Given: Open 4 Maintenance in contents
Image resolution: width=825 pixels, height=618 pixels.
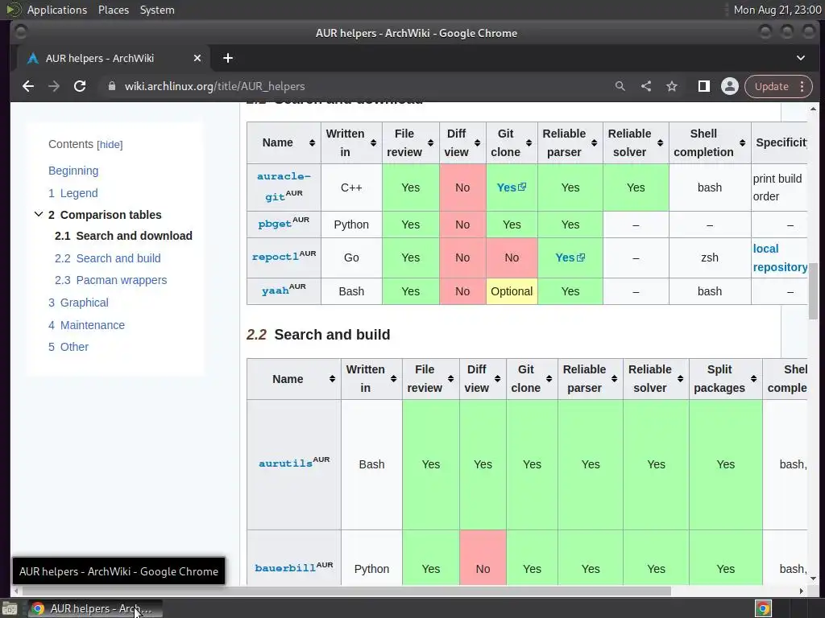Looking at the screenshot, I should (x=87, y=325).
